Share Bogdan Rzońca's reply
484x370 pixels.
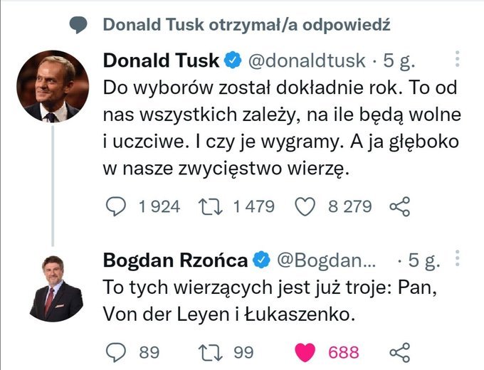[x=401, y=352]
